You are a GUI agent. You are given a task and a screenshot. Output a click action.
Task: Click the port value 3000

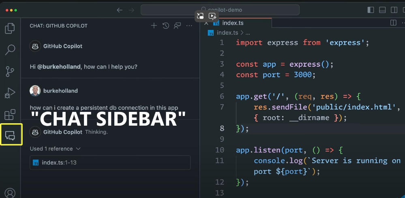click(302, 75)
